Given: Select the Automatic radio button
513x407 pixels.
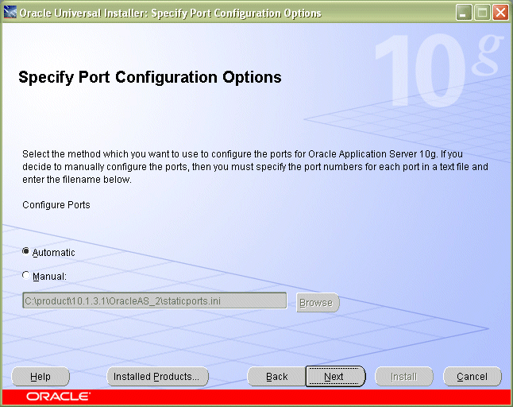Looking at the screenshot, I should click(26, 251).
